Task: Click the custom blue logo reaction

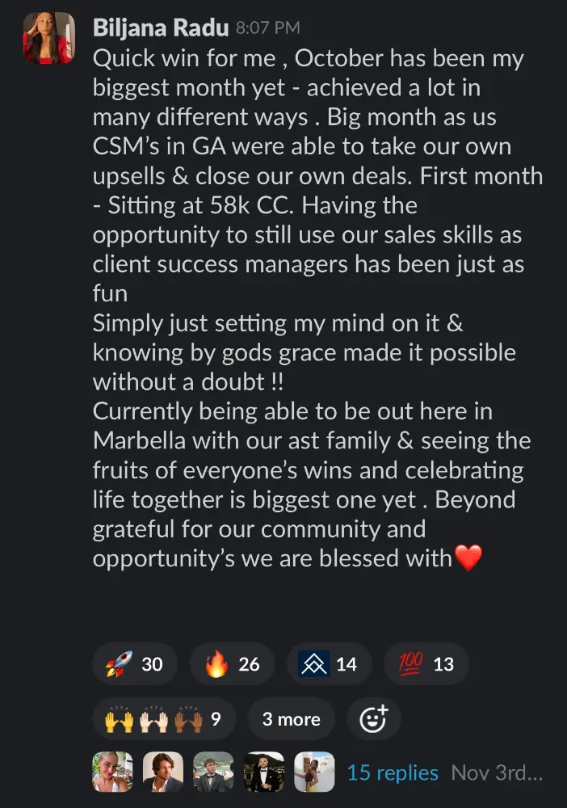Action: pos(329,664)
